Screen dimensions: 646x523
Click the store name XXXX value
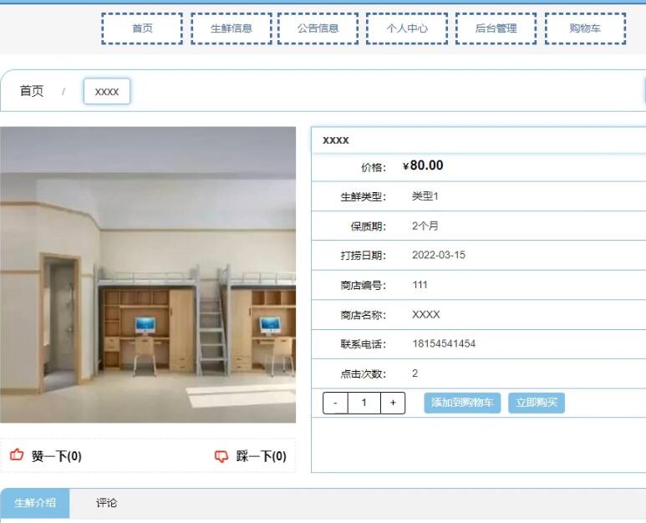pos(426,315)
